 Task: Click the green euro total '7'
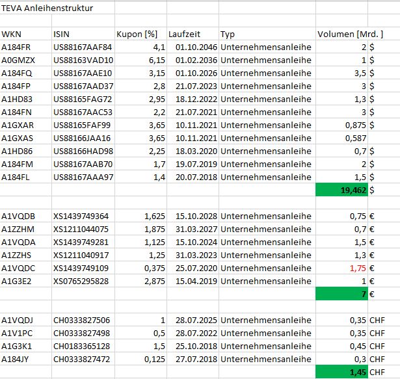(341, 294)
